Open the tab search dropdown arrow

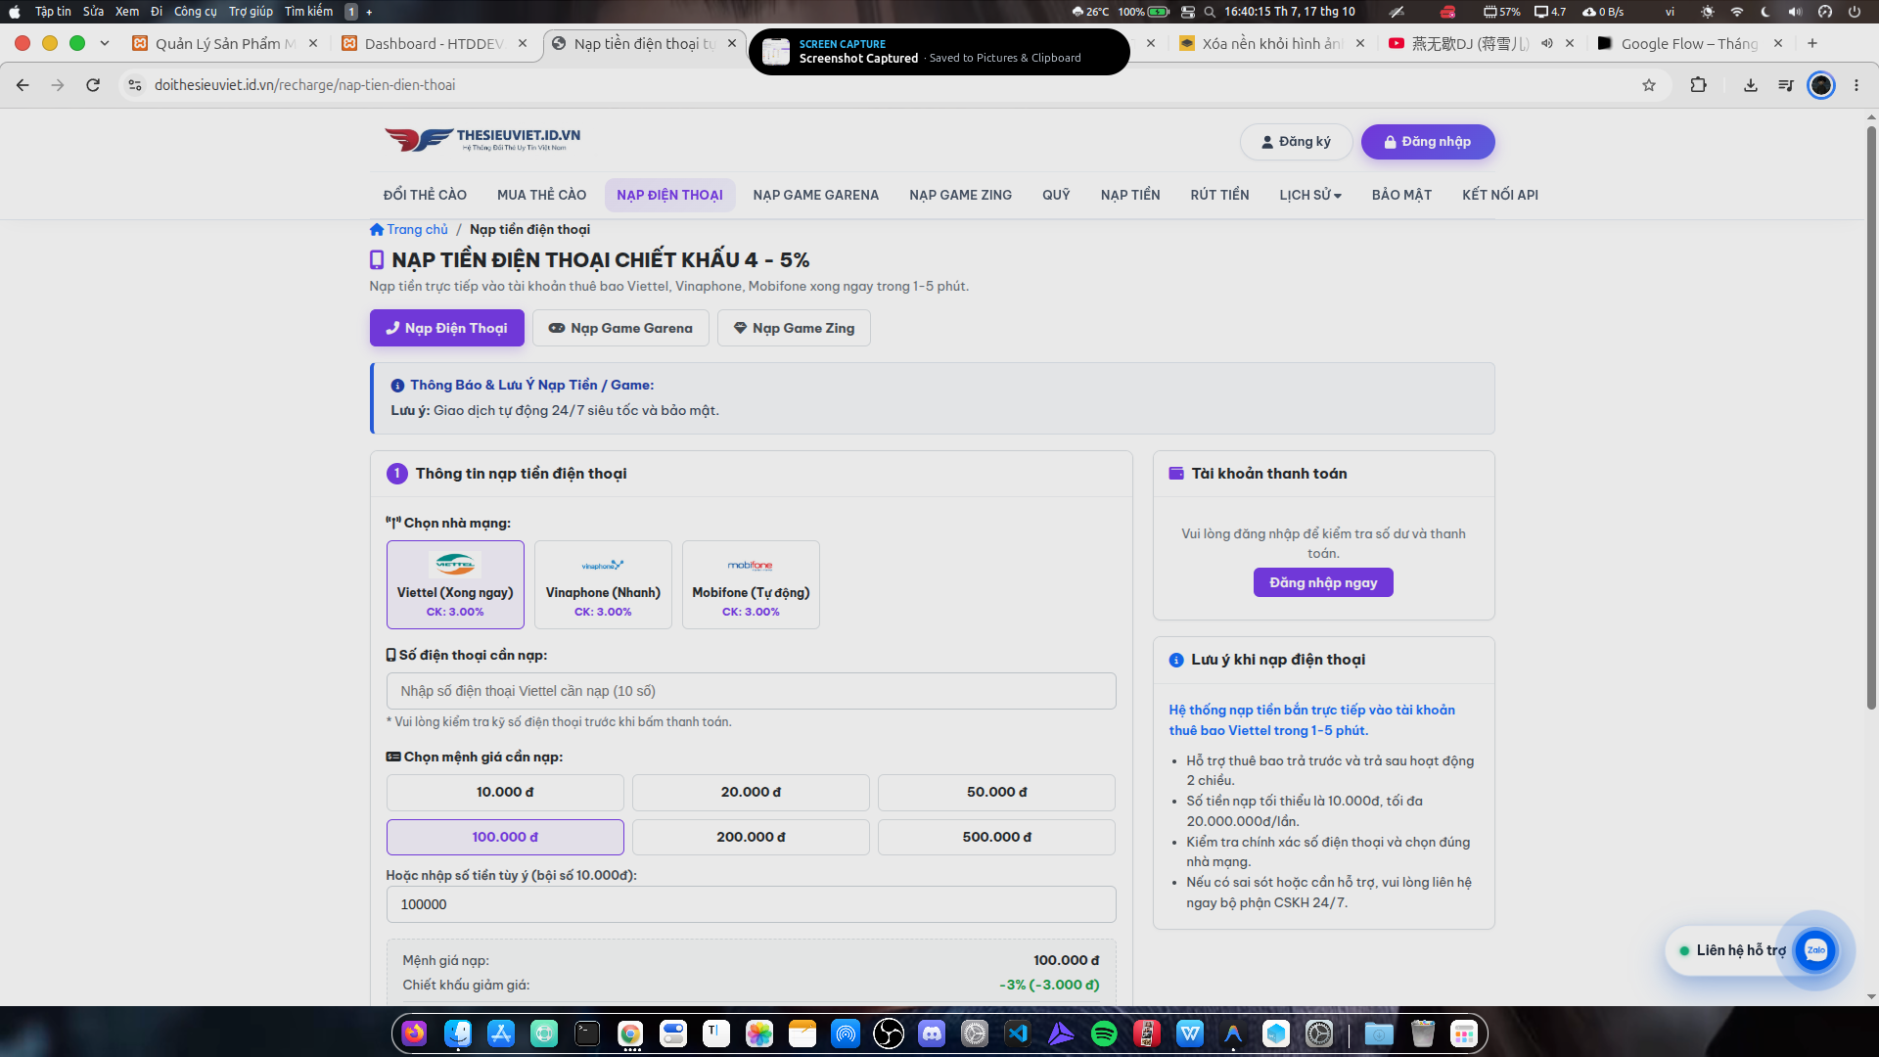click(105, 43)
